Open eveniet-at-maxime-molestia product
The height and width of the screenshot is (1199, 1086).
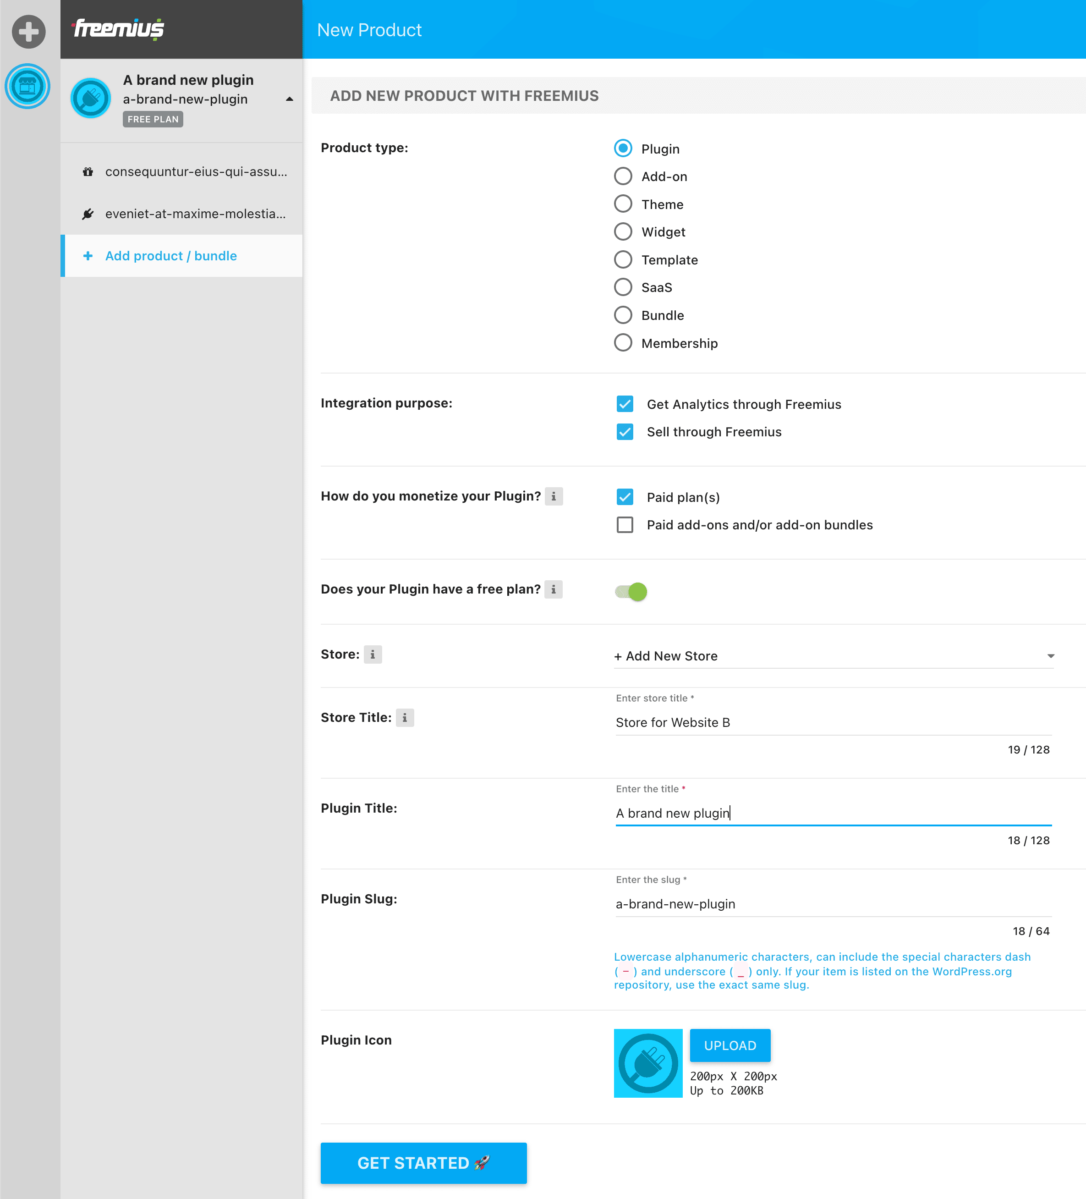click(182, 214)
